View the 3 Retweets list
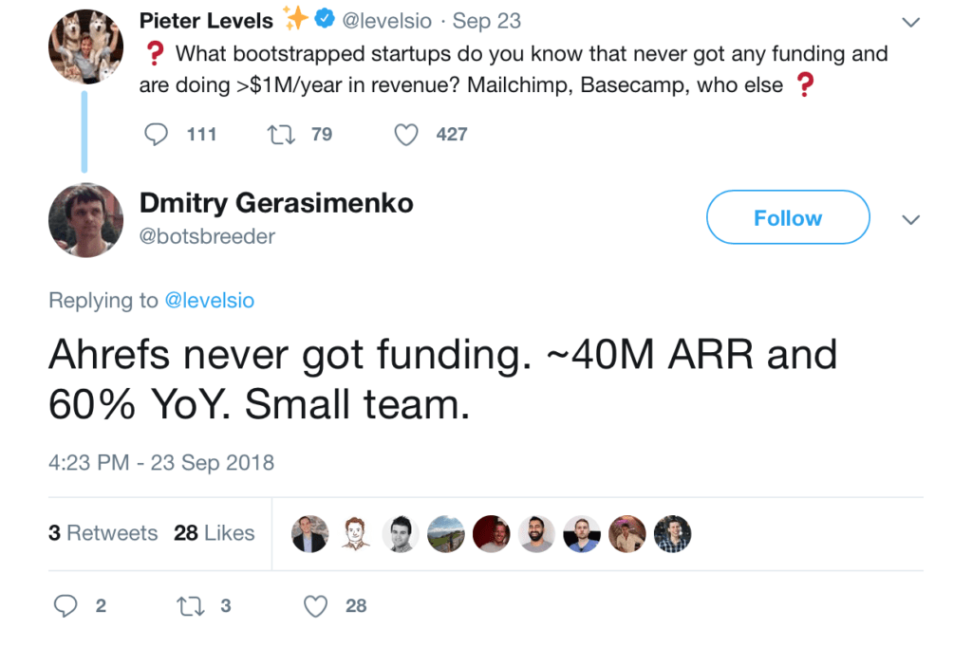972x648 pixels. click(x=103, y=533)
